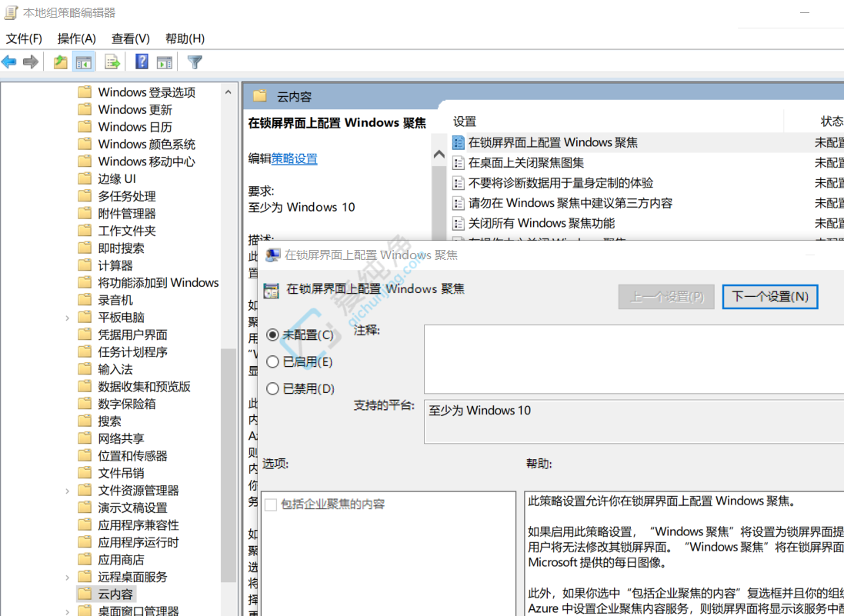
Task: Open the 文件(F) menu
Action: pos(24,38)
